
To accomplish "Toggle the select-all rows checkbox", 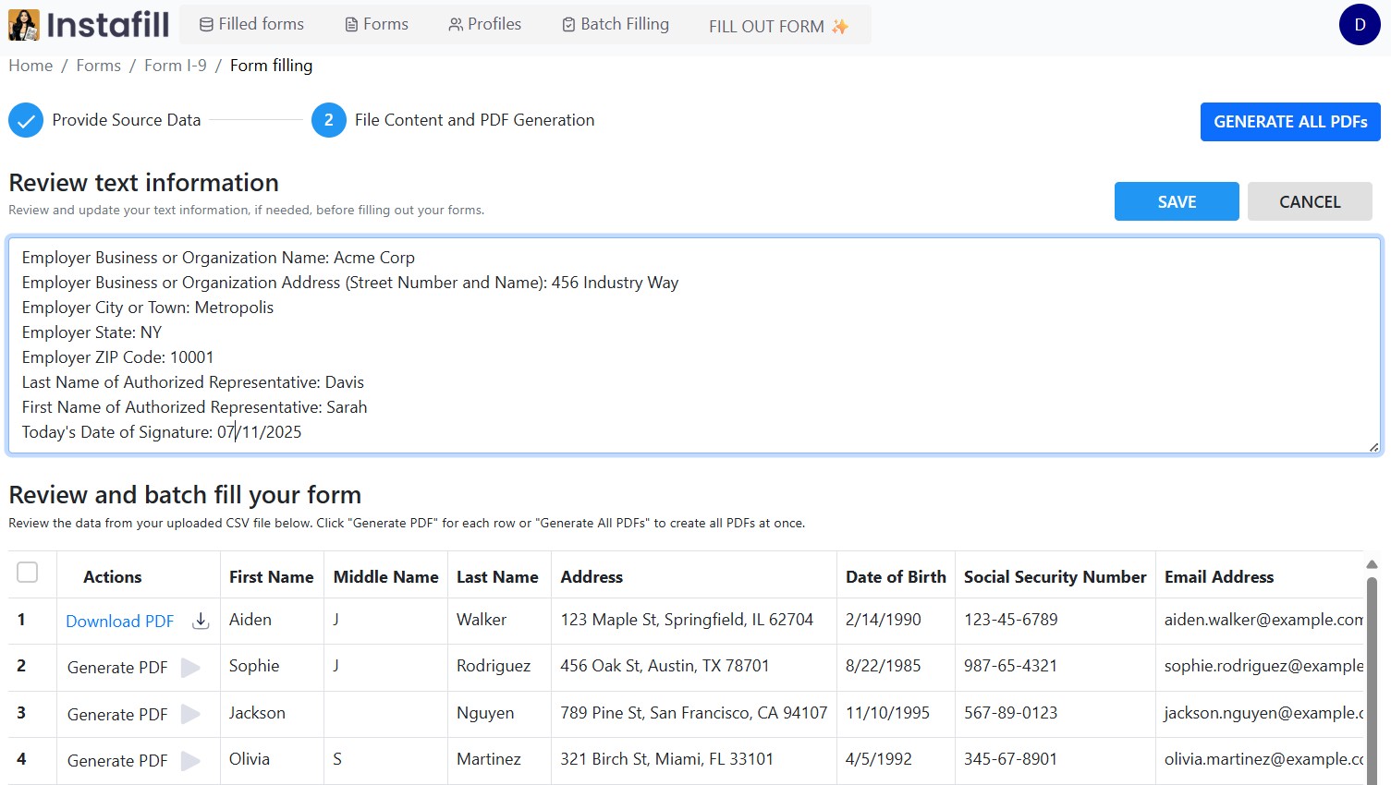I will [x=28, y=573].
